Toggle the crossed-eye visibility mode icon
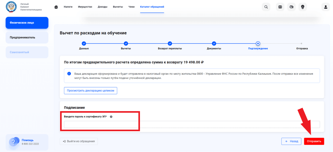The width and height of the screenshot is (333, 152). (291, 7)
